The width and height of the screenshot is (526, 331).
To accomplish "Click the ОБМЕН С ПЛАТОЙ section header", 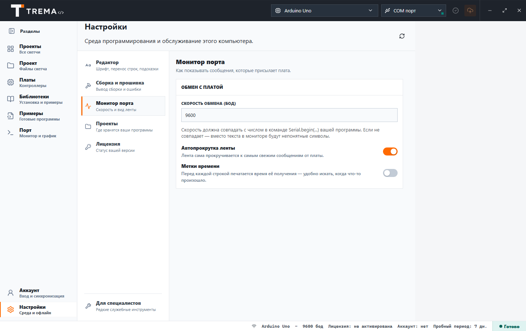I will point(202,87).
